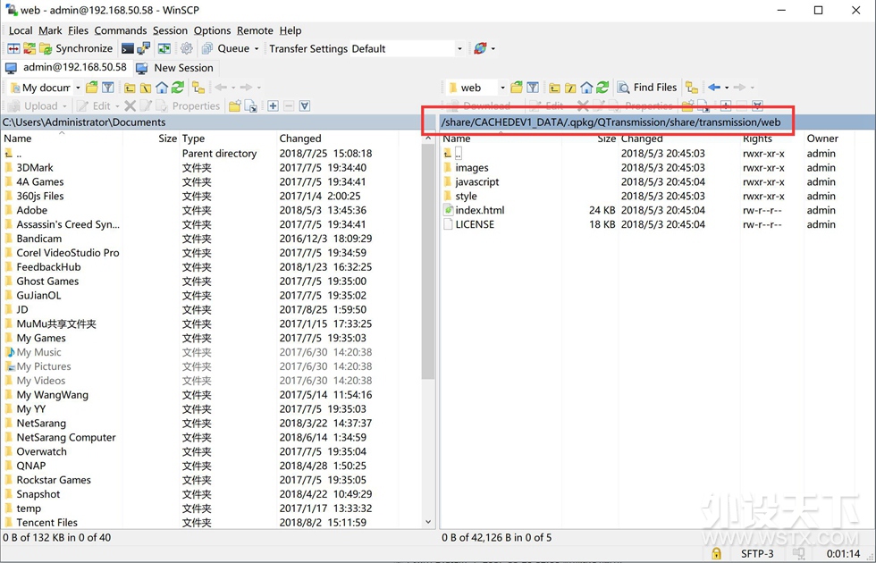The image size is (876, 563).
Task: Open the Local menu
Action: coord(20,30)
